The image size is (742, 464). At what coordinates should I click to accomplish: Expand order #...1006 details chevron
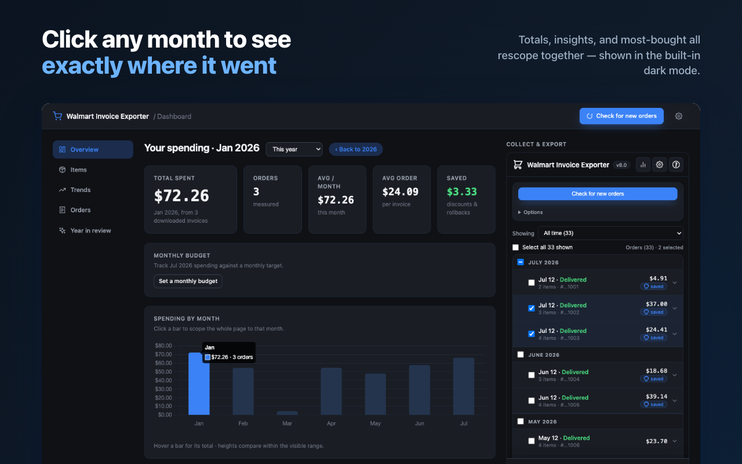coord(675,441)
